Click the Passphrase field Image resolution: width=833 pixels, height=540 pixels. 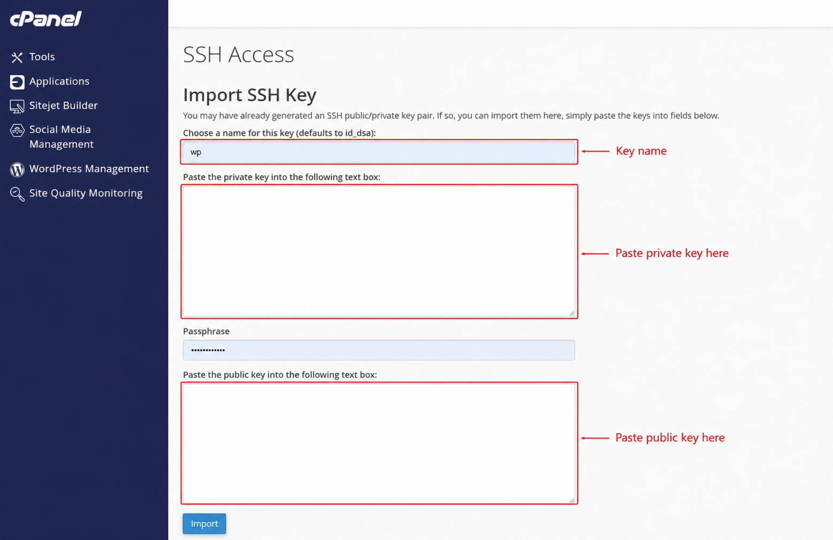tap(379, 350)
